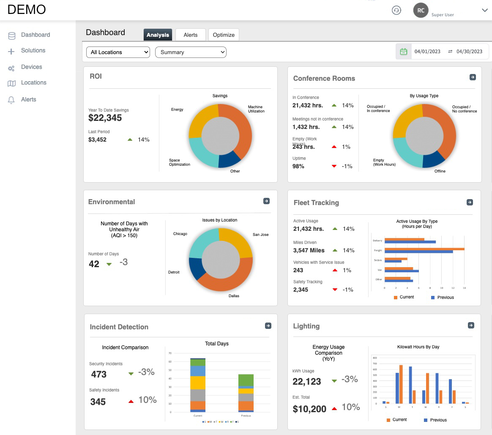This screenshot has width=492, height=435.
Task: Click Vehicles with Service Issue 243
Action: pos(298,270)
